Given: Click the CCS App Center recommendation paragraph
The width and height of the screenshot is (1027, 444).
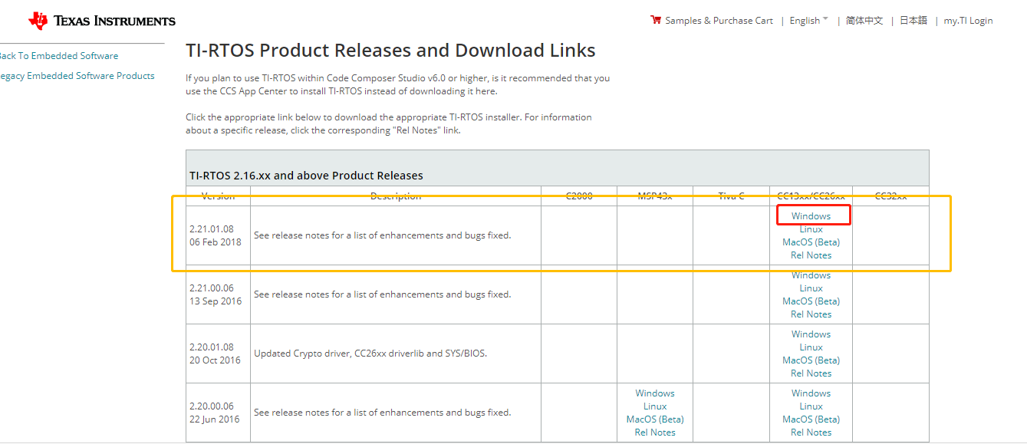Looking at the screenshot, I should tap(398, 84).
